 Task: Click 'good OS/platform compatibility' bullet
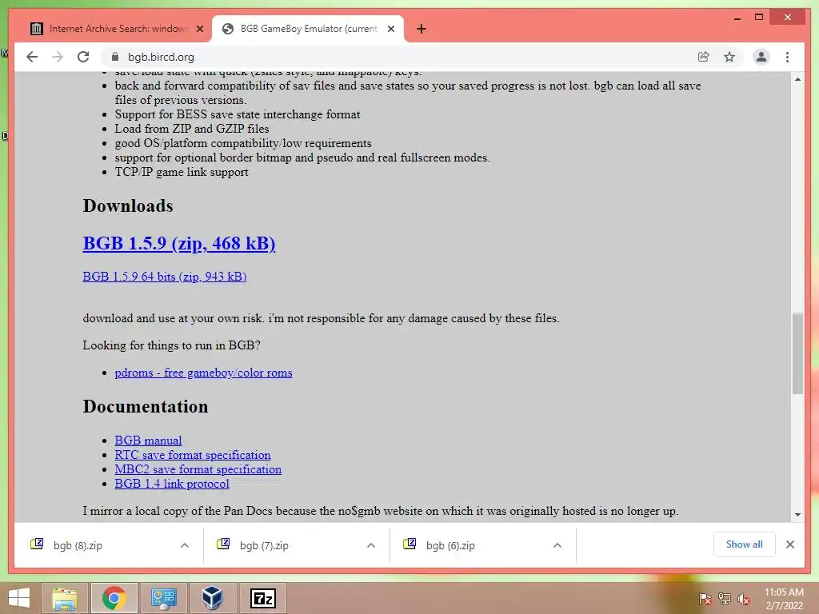(x=243, y=143)
